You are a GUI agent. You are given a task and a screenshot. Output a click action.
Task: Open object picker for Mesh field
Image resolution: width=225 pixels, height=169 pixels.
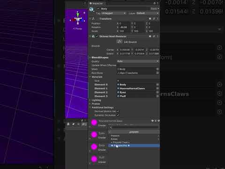157,69
